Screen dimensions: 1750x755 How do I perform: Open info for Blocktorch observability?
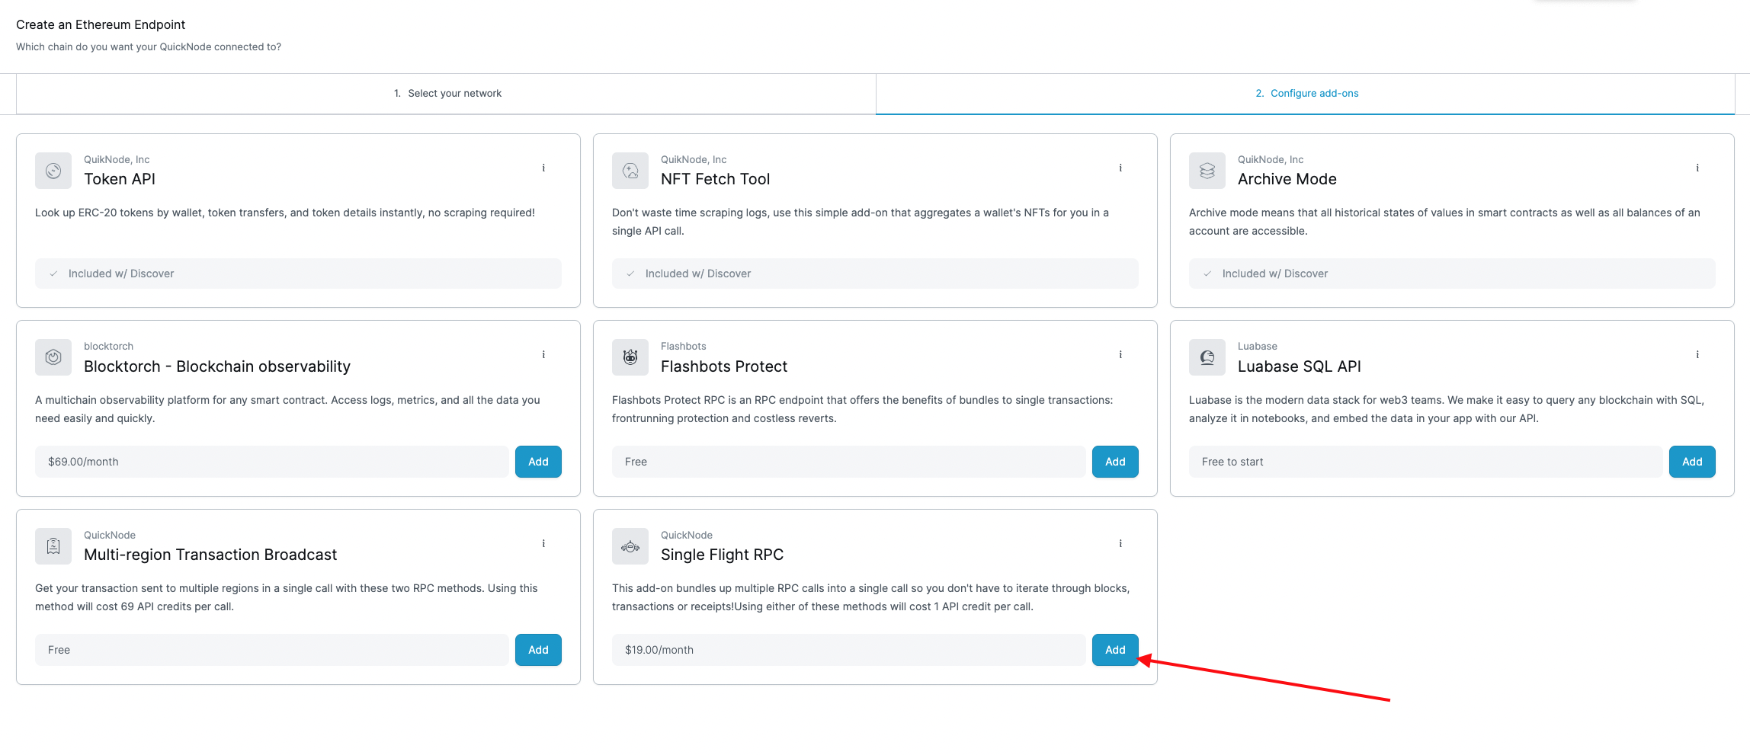click(x=543, y=354)
